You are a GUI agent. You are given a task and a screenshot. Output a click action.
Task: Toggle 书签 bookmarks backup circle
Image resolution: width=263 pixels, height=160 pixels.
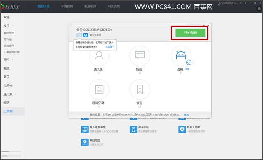point(140,89)
